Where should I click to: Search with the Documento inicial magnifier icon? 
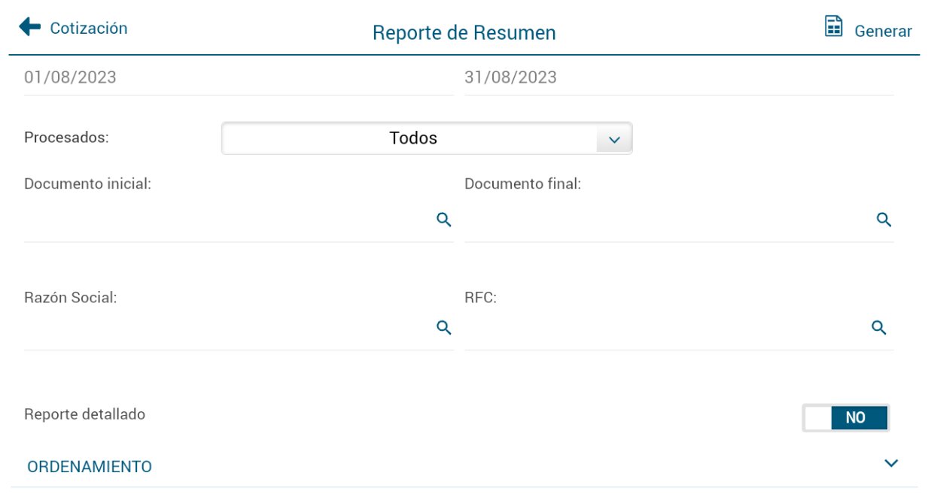pyautogui.click(x=444, y=220)
